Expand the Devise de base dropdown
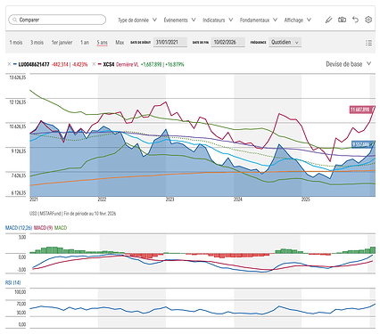This screenshot has height=334, width=380. 349,64
